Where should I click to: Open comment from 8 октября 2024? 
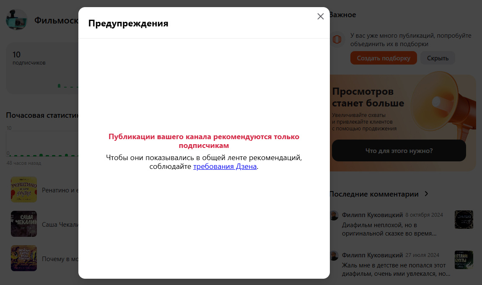click(x=392, y=224)
